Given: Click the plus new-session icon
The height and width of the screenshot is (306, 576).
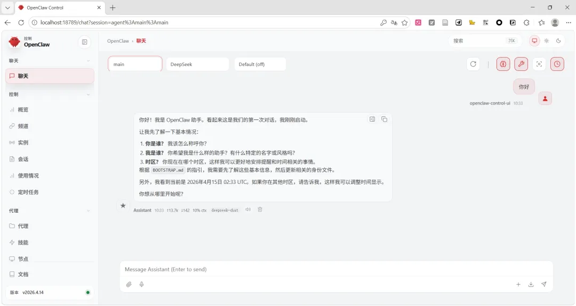Looking at the screenshot, I should click(x=518, y=284).
